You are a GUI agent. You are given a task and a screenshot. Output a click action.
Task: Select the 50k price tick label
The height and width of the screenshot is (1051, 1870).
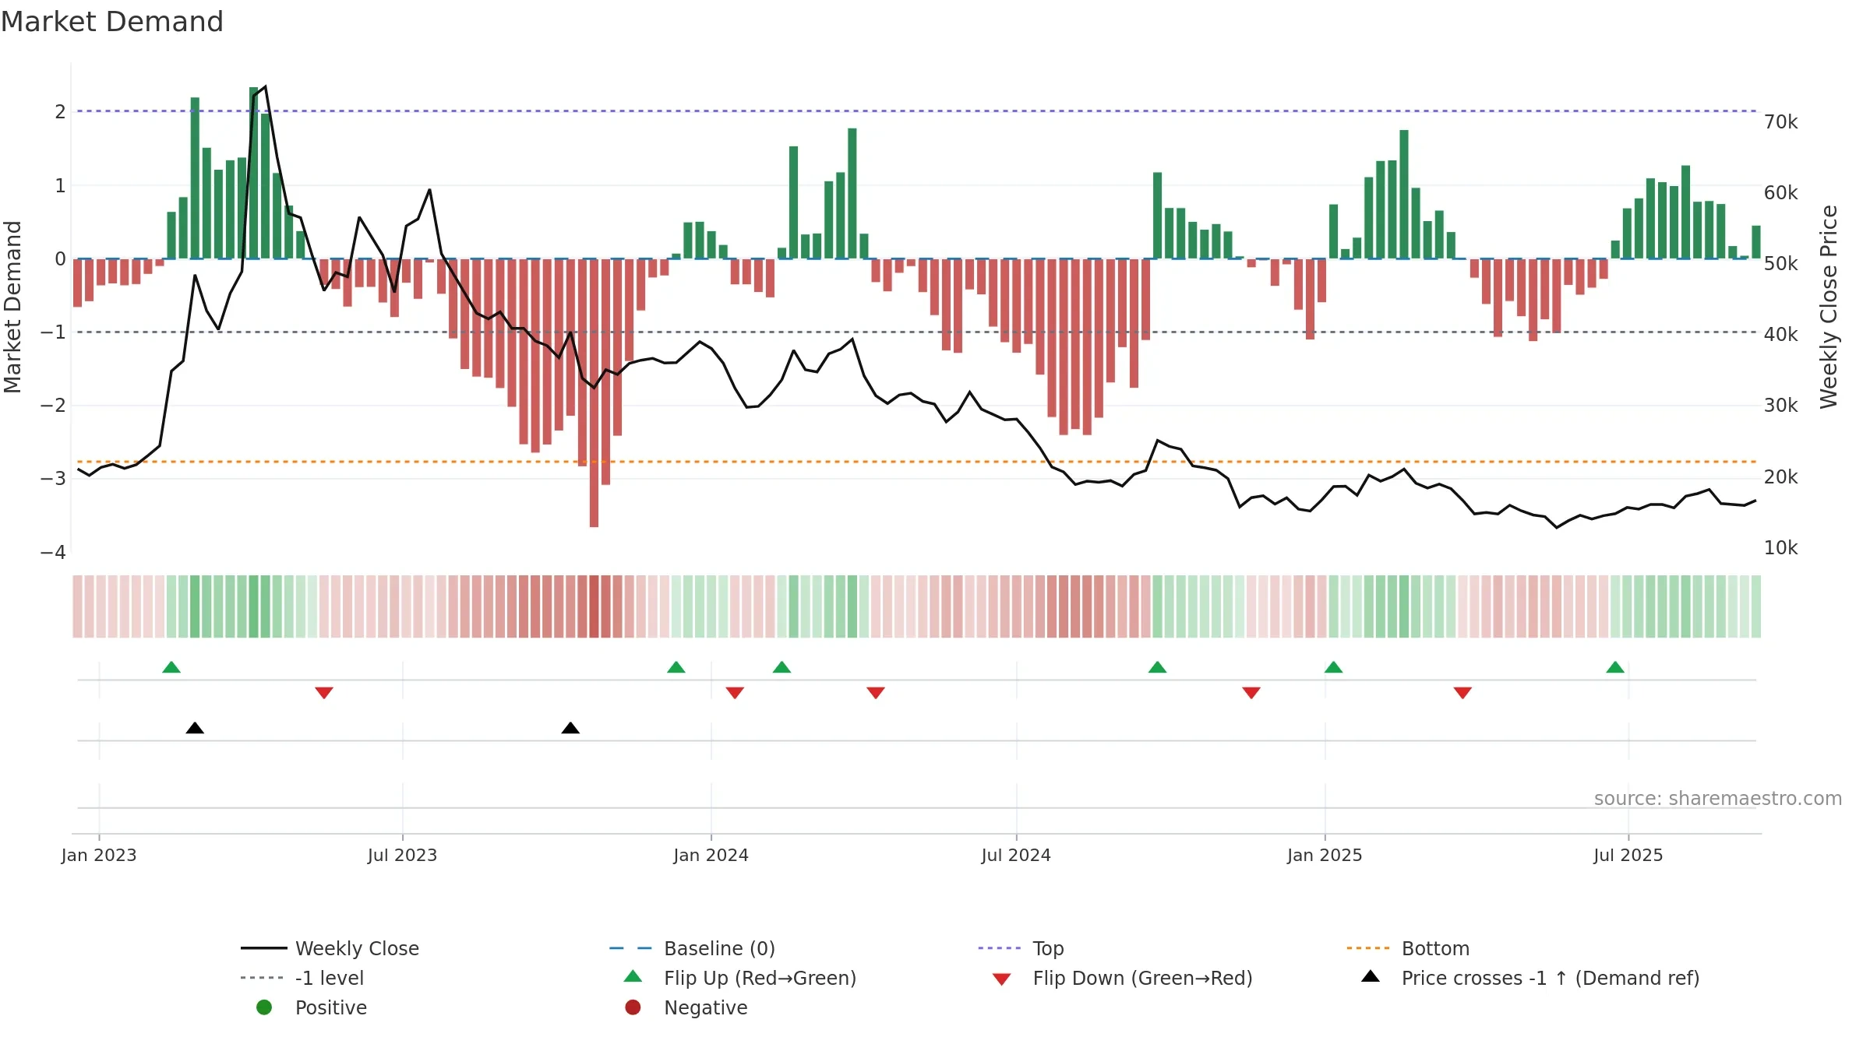pos(1781,264)
